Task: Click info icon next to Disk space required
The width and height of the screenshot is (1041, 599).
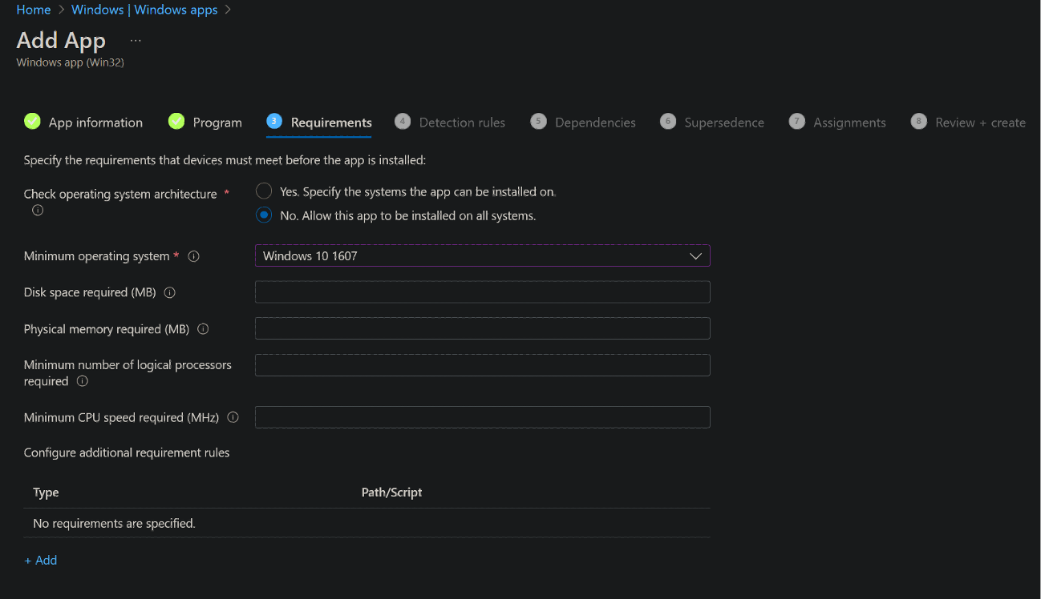Action: 169,293
